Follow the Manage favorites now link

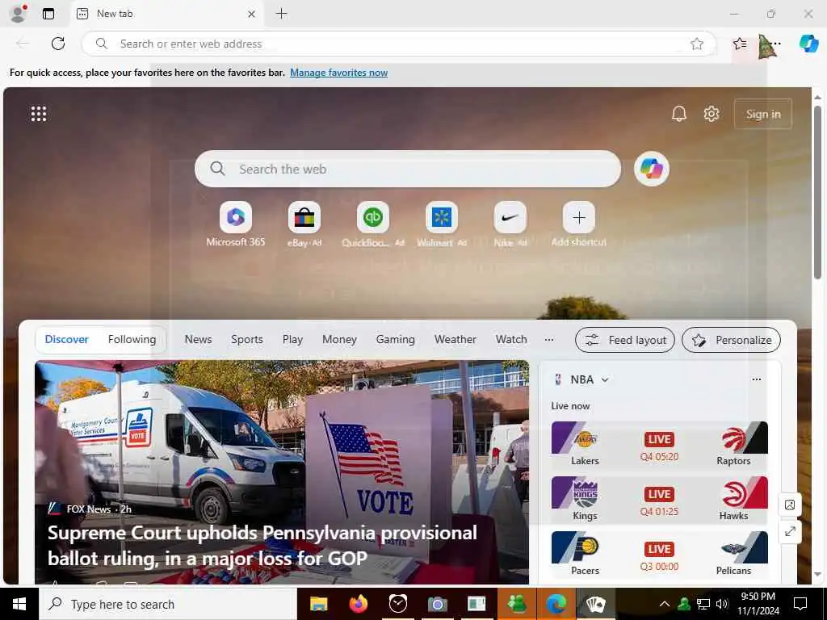(x=338, y=73)
